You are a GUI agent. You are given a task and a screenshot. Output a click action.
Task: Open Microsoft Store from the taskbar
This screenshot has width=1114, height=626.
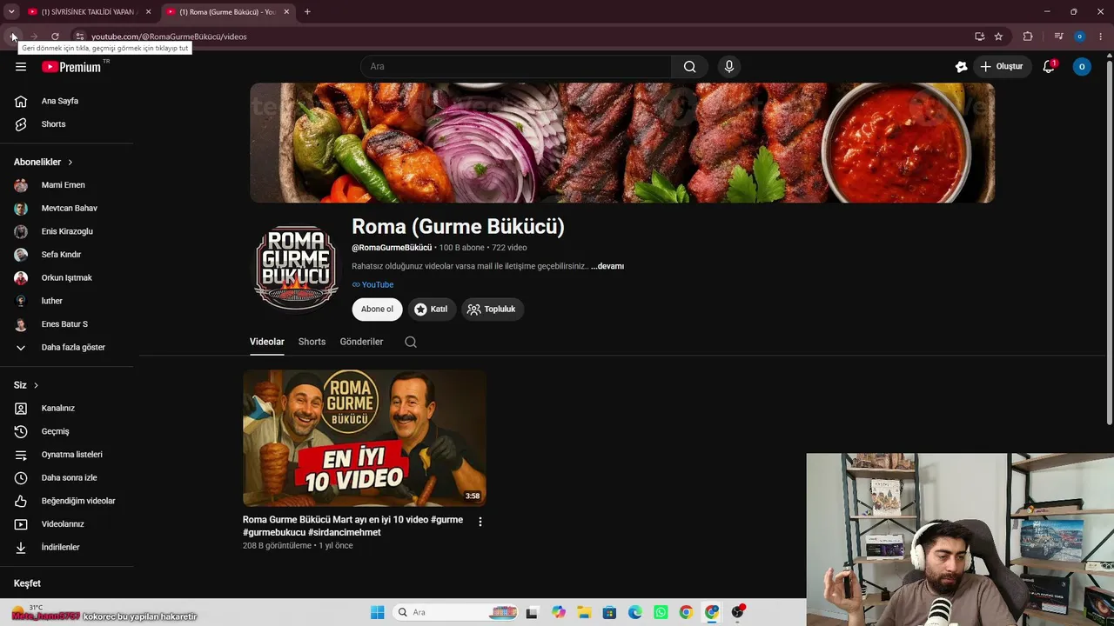[x=609, y=612]
